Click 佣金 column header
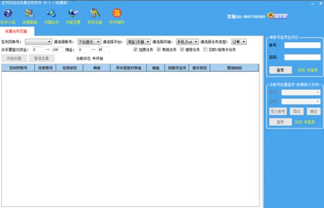 click(156, 68)
